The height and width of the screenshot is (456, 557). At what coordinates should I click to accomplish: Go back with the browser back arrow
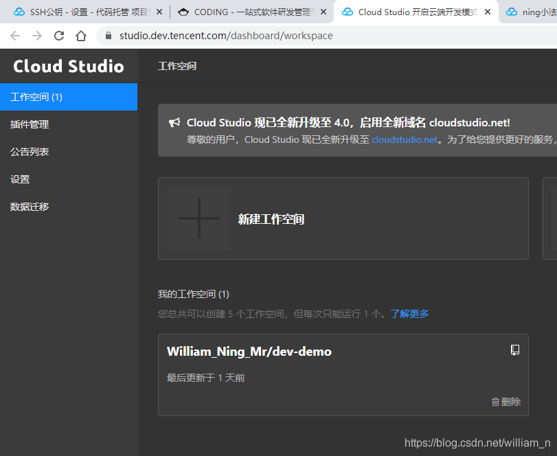click(15, 36)
